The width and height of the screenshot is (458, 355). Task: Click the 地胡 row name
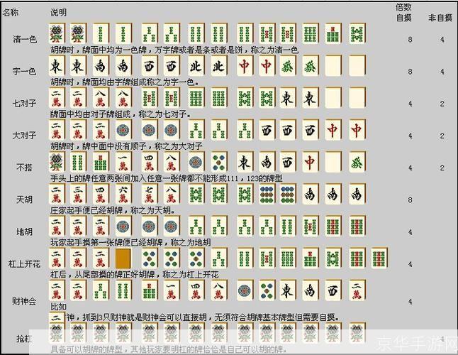tap(25, 232)
